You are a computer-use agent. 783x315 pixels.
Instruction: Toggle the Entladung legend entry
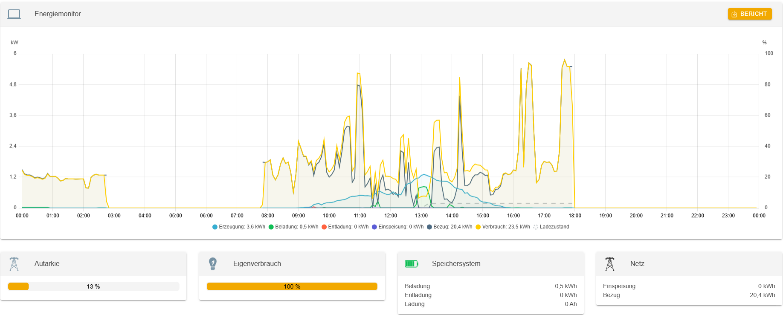pos(345,227)
